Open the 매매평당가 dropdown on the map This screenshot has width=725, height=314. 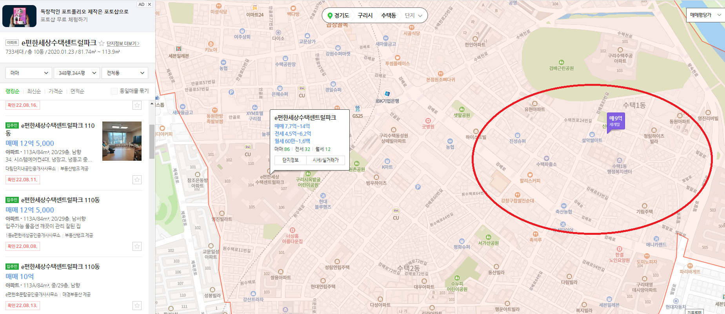click(x=705, y=15)
